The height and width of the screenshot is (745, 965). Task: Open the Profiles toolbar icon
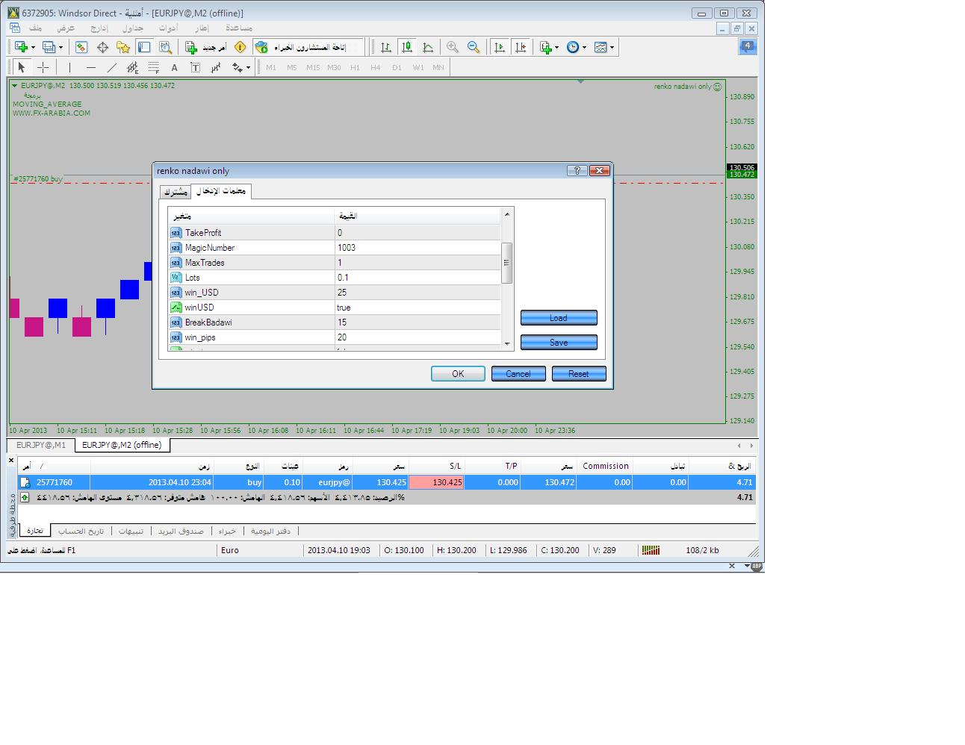[x=49, y=47]
